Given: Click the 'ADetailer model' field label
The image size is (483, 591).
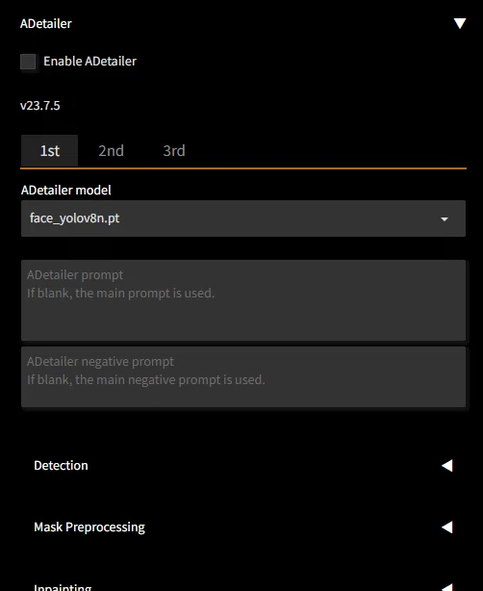Looking at the screenshot, I should pyautogui.click(x=66, y=190).
